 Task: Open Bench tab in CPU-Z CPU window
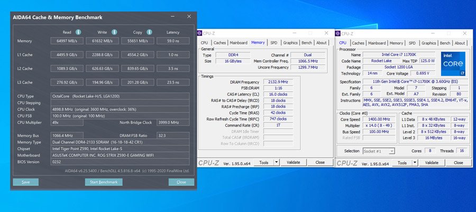(x=445, y=43)
